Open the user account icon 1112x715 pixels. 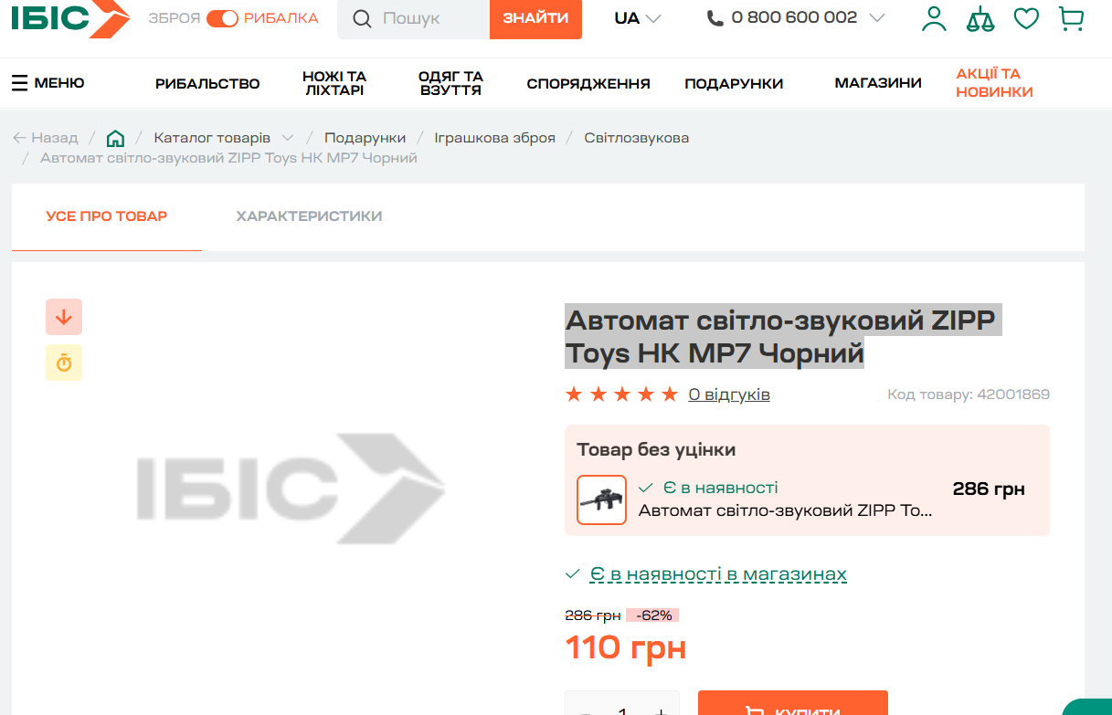click(x=934, y=18)
